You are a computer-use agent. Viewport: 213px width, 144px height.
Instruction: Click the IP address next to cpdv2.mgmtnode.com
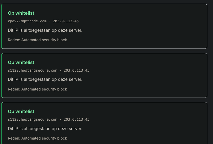pyautogui.click(x=66, y=21)
